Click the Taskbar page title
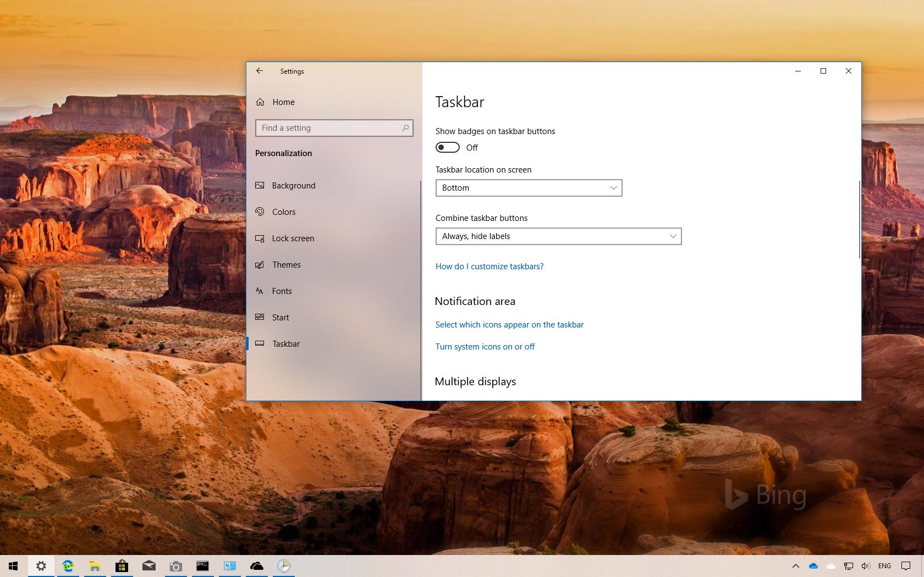The height and width of the screenshot is (577, 924). [460, 102]
